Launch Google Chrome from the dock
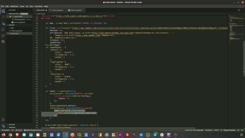The width and height of the screenshot is (245, 138). click(x=10, y=135)
